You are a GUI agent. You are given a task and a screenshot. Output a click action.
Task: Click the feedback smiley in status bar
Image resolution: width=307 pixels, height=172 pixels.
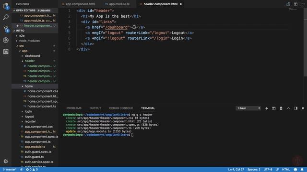point(295,170)
